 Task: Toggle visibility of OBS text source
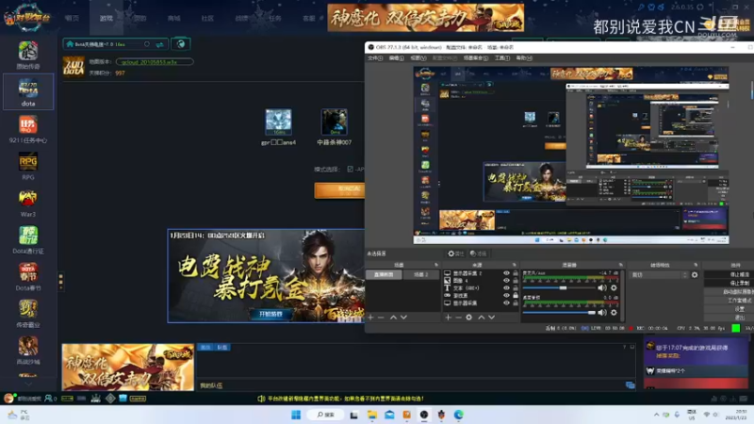[x=506, y=288]
